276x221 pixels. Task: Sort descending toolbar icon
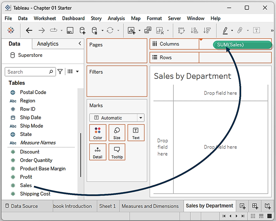[x=207, y=30]
